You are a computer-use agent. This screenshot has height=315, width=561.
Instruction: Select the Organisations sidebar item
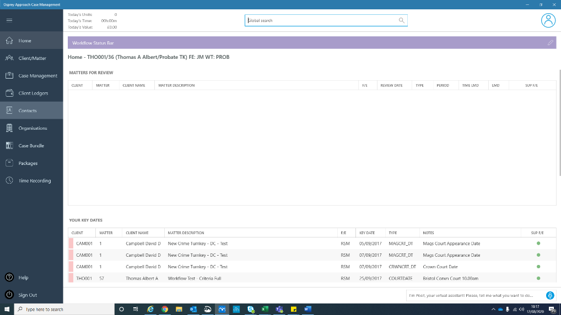pos(31,128)
